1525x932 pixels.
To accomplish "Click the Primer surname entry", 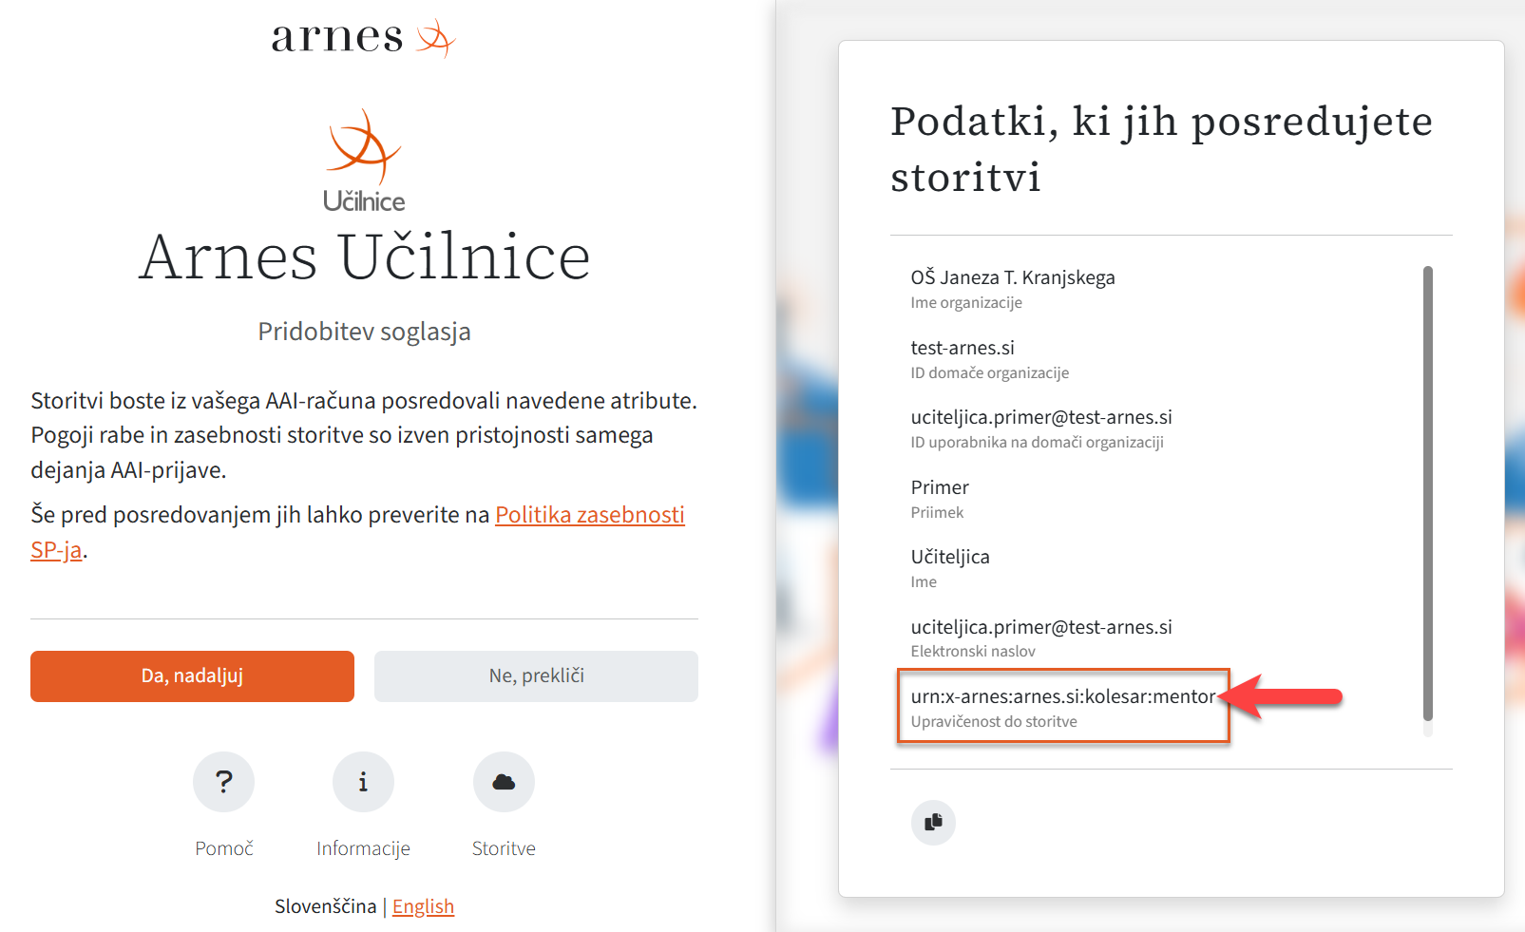I will (940, 487).
